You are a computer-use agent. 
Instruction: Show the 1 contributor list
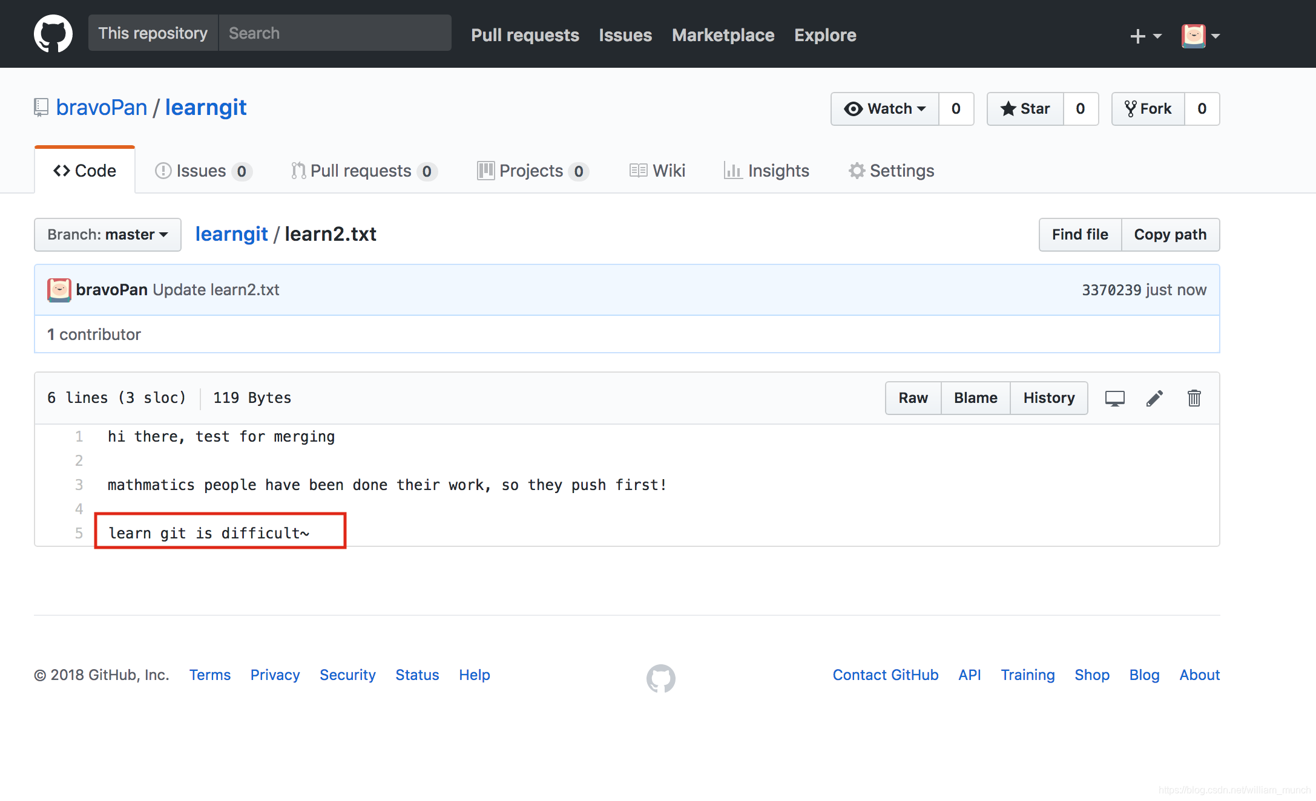pyautogui.click(x=94, y=335)
